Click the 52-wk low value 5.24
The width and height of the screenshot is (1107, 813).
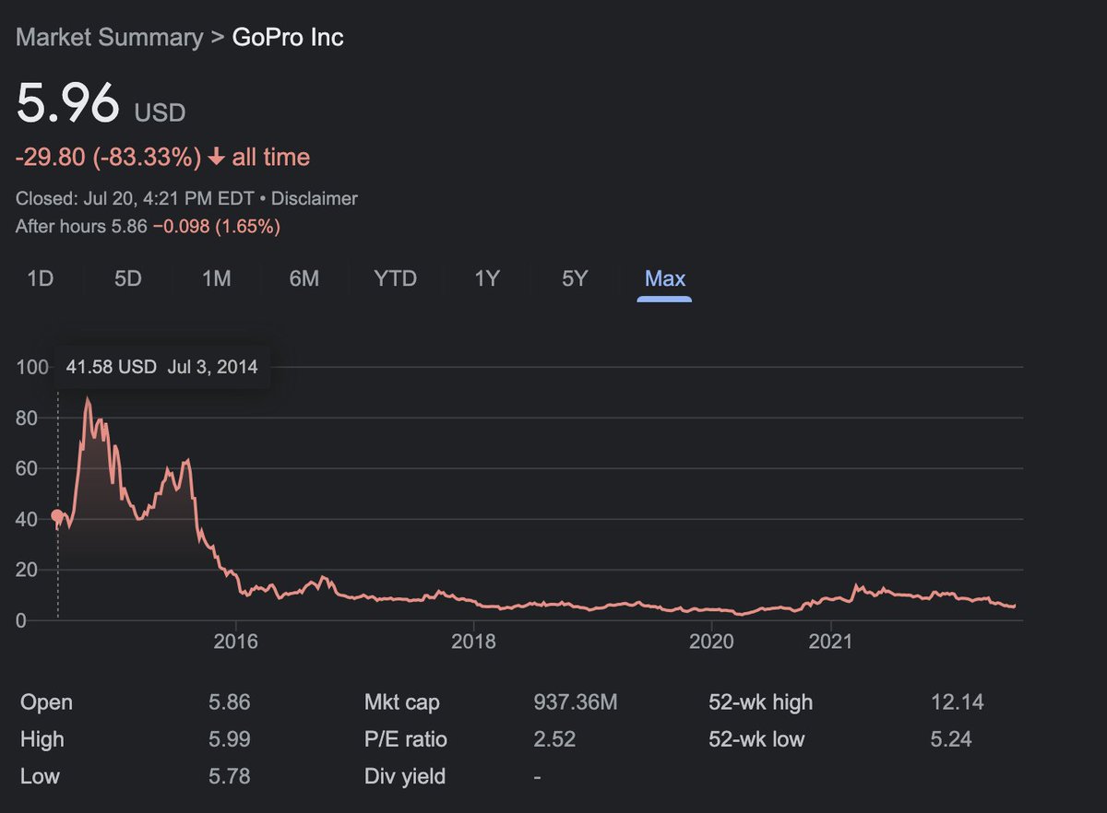point(951,739)
